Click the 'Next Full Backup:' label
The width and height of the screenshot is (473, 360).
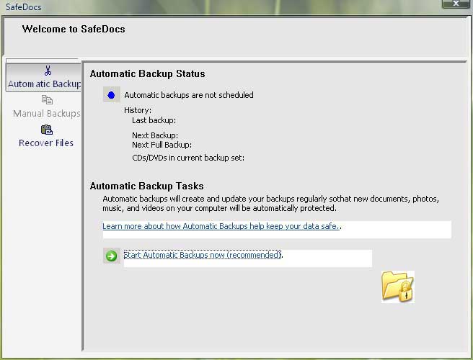click(x=162, y=145)
